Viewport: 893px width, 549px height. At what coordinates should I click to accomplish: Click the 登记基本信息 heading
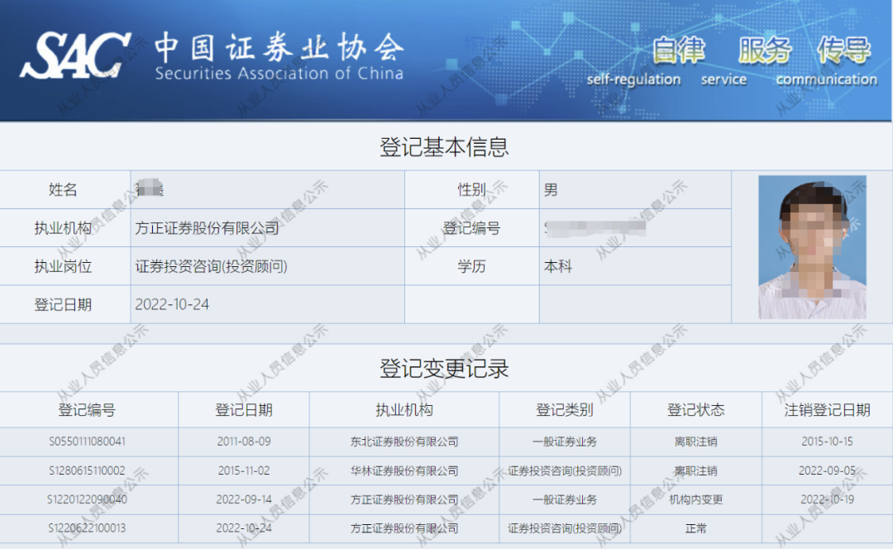point(444,146)
